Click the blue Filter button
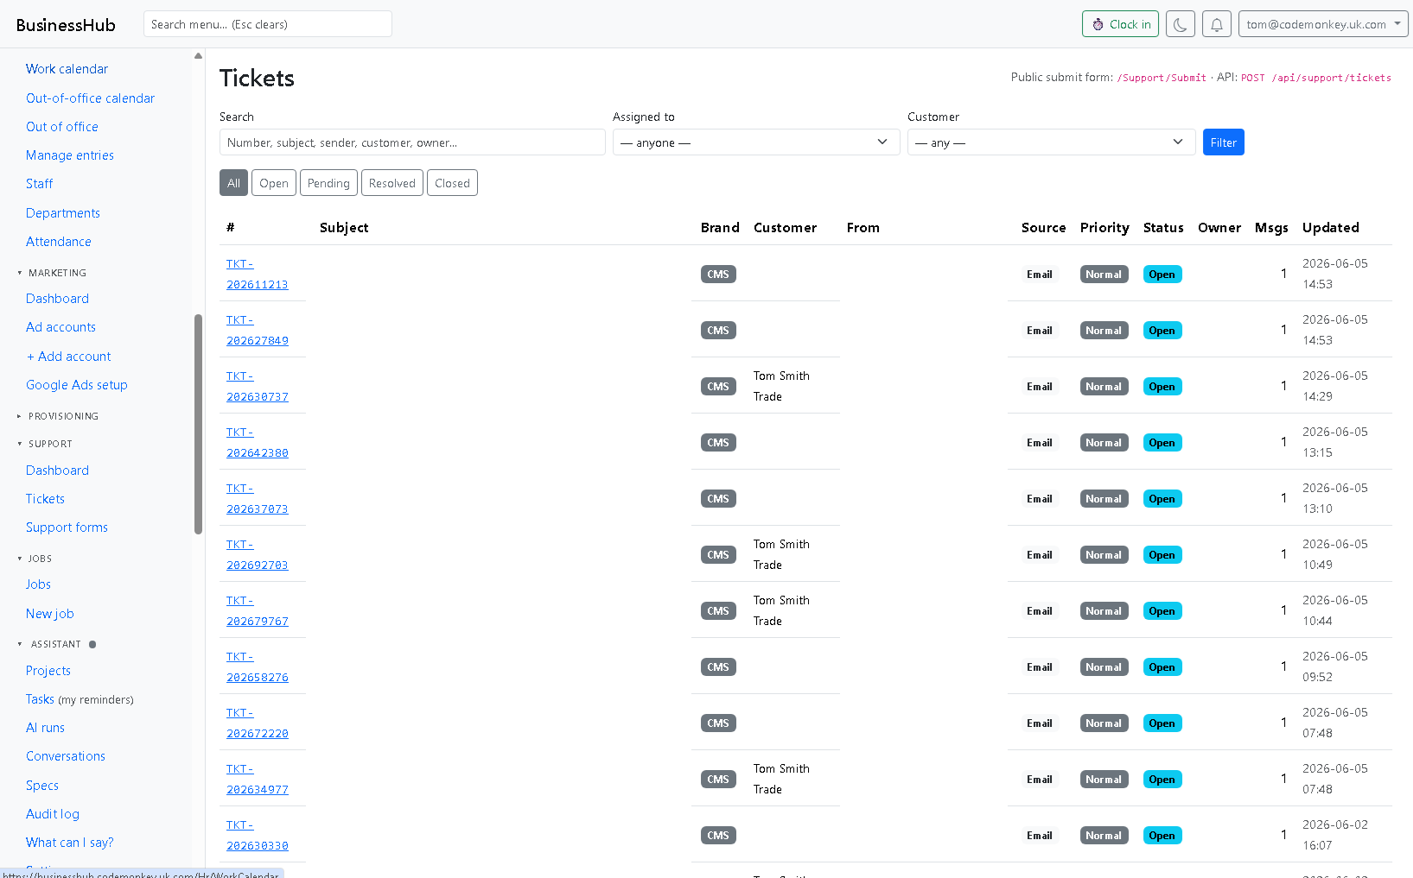 point(1223,142)
